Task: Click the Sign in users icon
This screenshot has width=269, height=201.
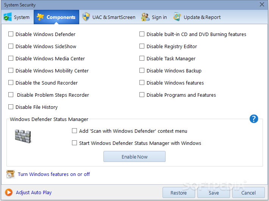Action: coord(145,17)
